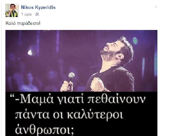
Task: Click the singer's clenched fist in the photo
Action: pyautogui.click(x=97, y=84)
